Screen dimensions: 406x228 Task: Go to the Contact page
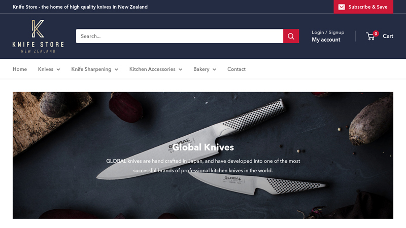click(x=236, y=69)
